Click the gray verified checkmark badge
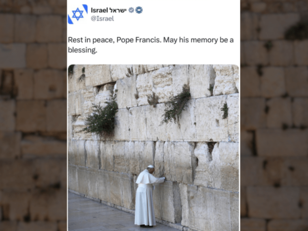 click(x=131, y=10)
